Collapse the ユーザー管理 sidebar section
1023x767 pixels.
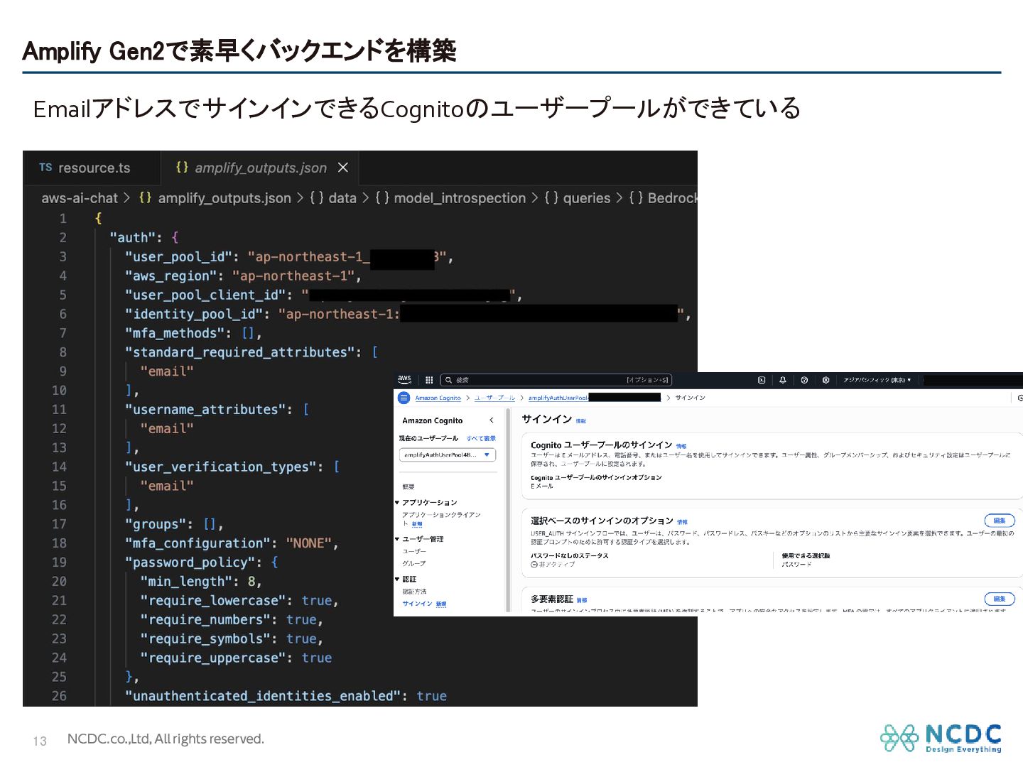click(397, 539)
